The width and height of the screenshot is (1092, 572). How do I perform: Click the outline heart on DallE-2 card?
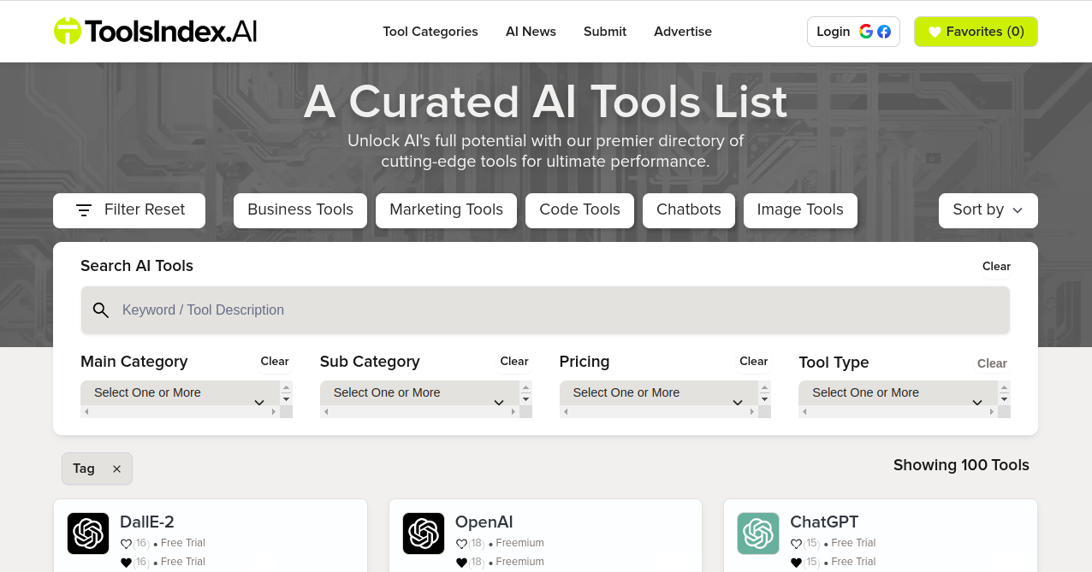[126, 544]
